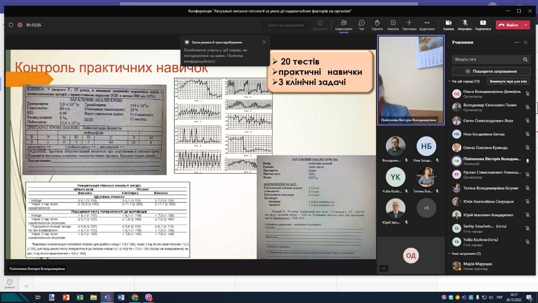Click the Введіть ім'я search field
This screenshot has width=538, height=303.
(487, 60)
